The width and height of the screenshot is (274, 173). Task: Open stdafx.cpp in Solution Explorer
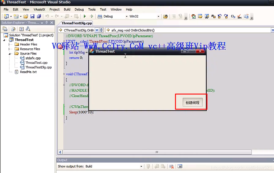[x=33, y=58]
